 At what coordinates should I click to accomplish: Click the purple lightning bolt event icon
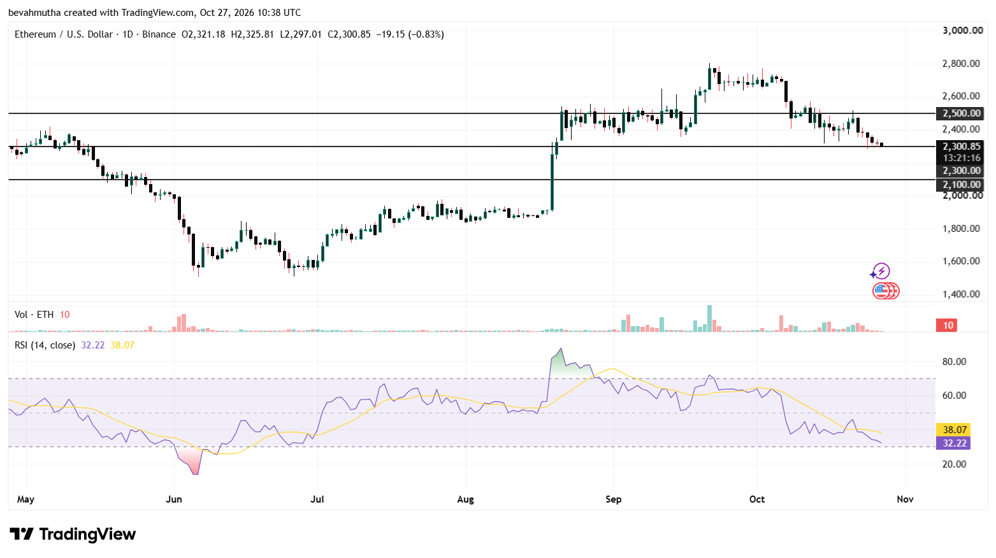point(881,271)
